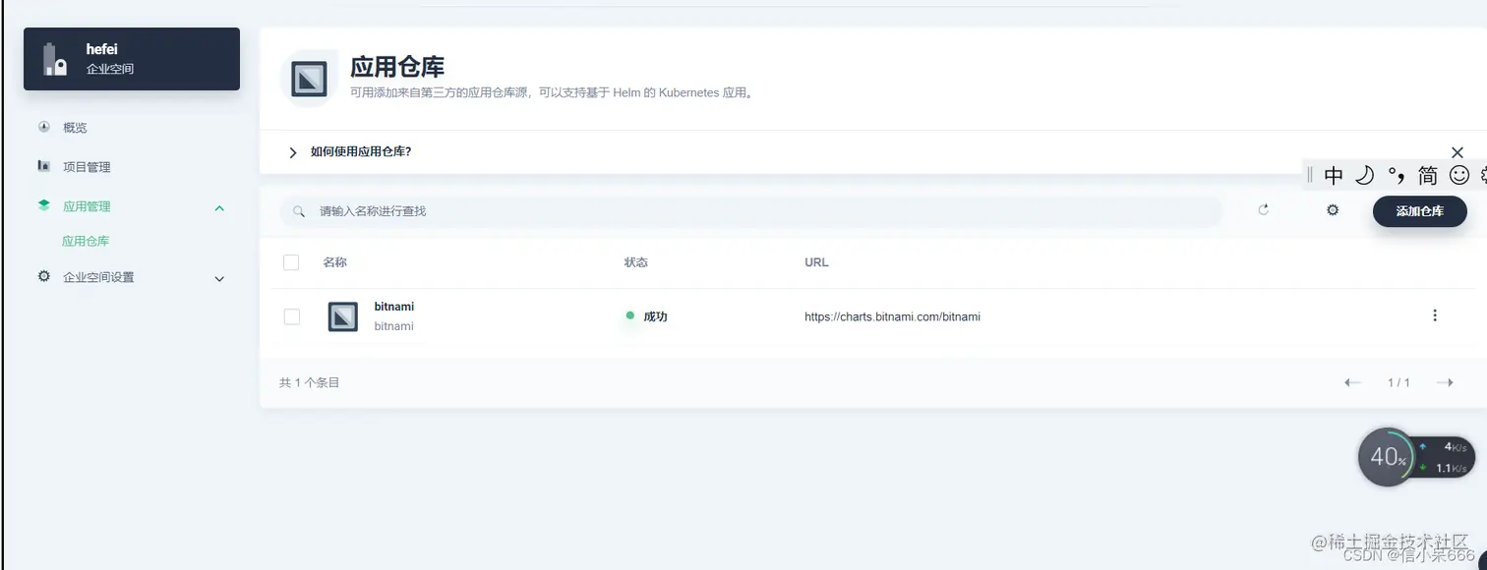Image resolution: width=1487 pixels, height=570 pixels.
Task: Click the 共 1 个条目 total count
Action: click(x=309, y=382)
